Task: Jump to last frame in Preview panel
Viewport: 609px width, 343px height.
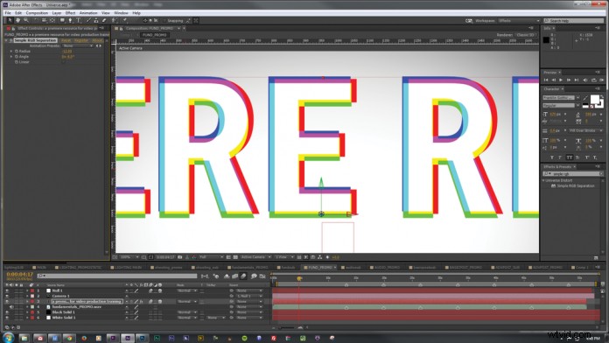Action: pyautogui.click(x=577, y=80)
